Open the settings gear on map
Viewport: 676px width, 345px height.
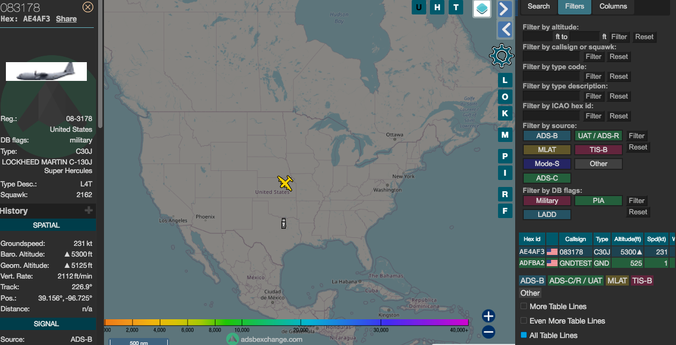[x=501, y=55]
